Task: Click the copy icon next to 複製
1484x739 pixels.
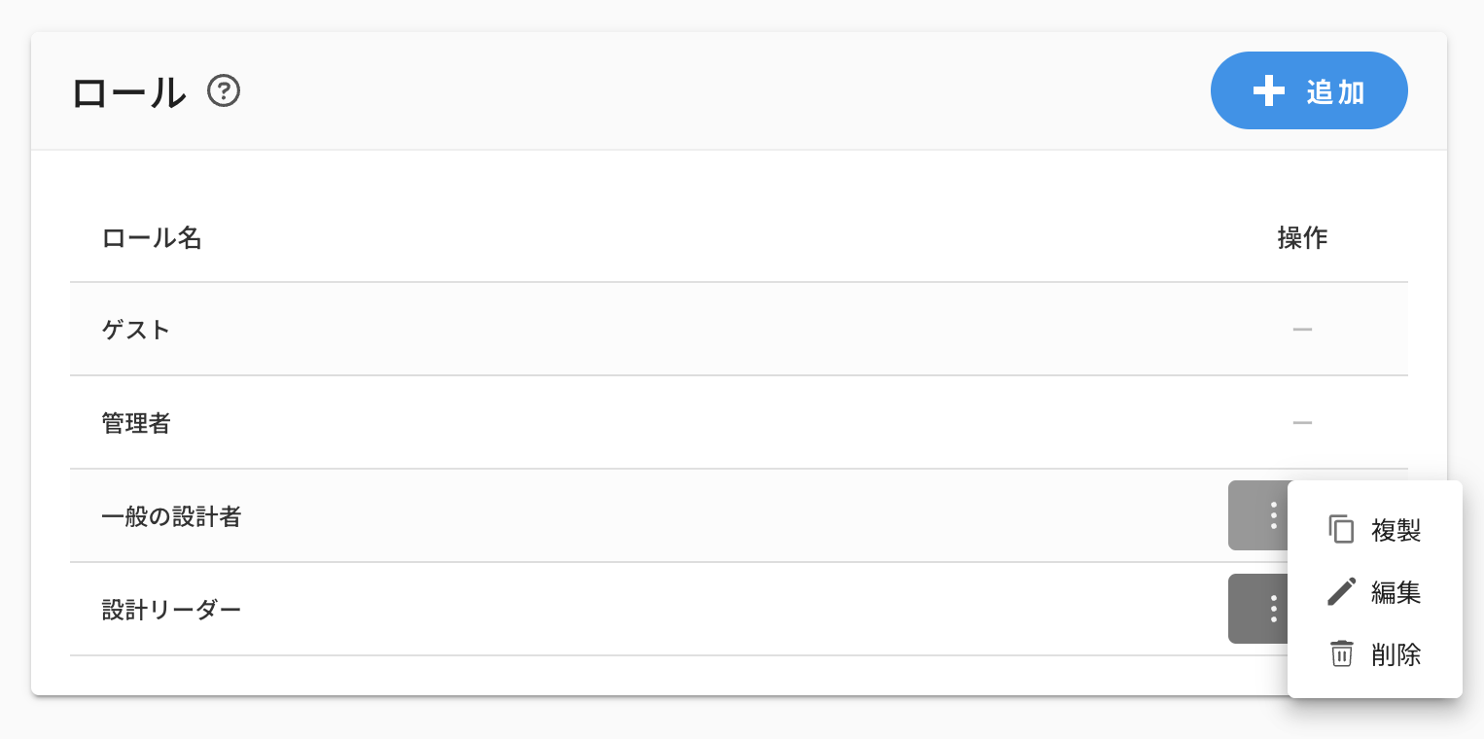Action: [x=1341, y=529]
